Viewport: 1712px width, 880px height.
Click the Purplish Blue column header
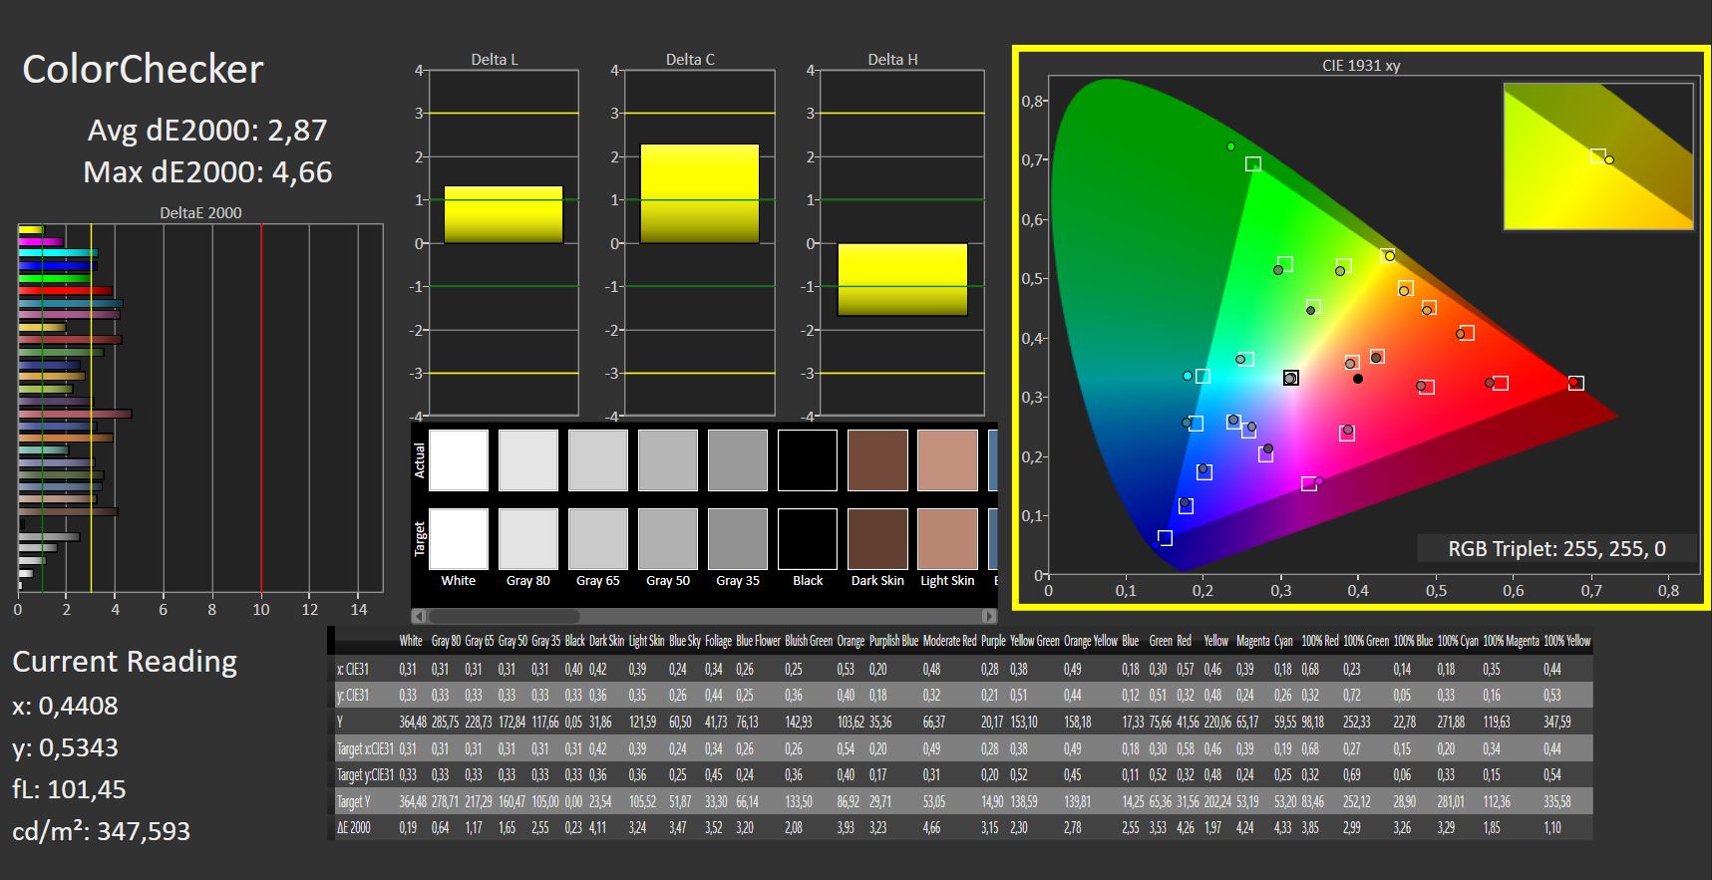coord(893,641)
